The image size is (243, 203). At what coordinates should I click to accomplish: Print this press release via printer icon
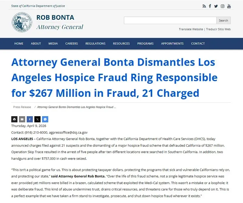[x=14, y=119]
